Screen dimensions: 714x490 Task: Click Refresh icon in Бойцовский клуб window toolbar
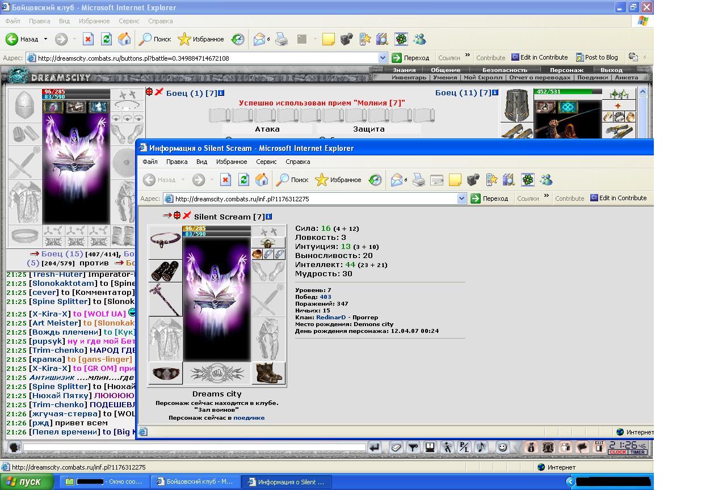click(106, 39)
